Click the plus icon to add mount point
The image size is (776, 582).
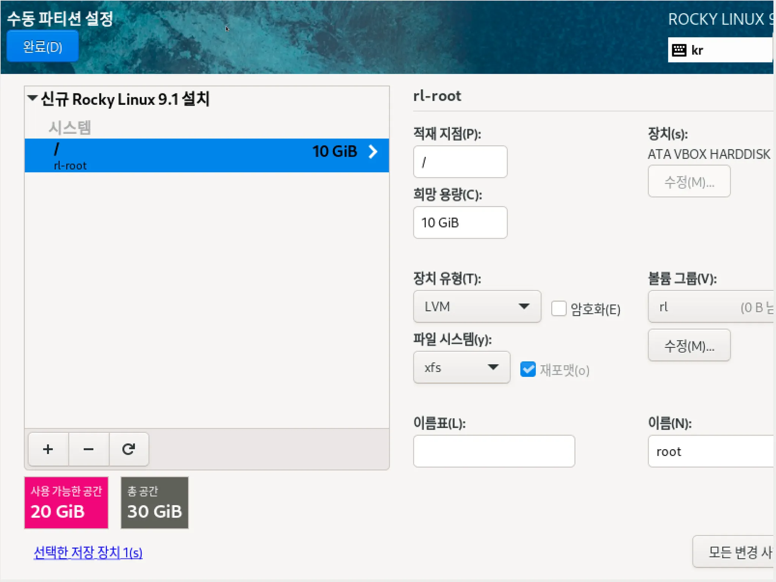(x=48, y=449)
